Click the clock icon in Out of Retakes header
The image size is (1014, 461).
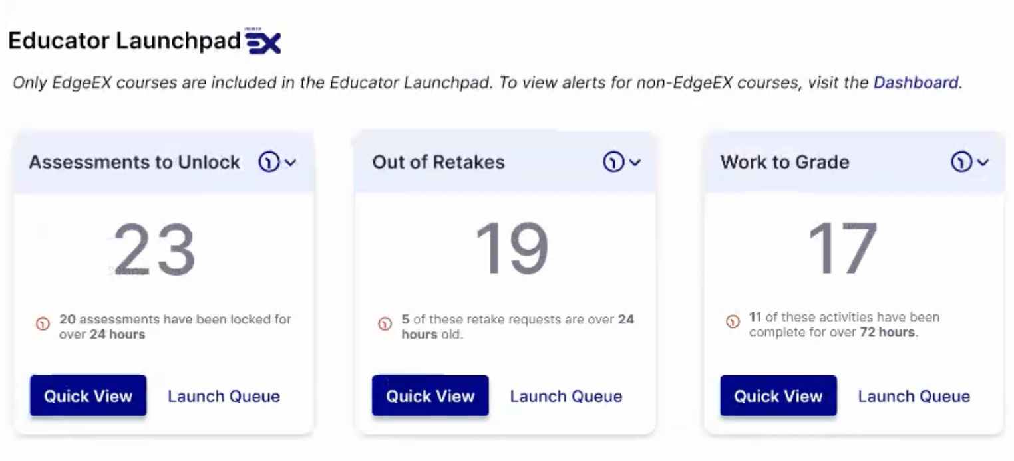coord(613,162)
